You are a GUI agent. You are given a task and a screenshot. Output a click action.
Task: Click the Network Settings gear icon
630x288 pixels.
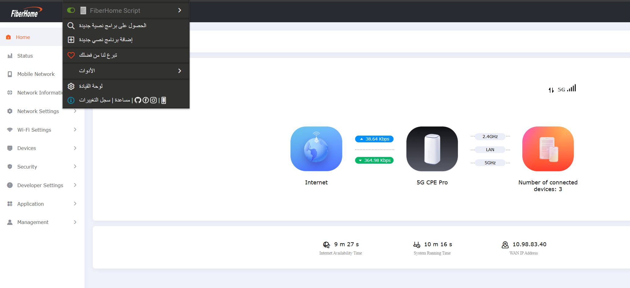10,111
